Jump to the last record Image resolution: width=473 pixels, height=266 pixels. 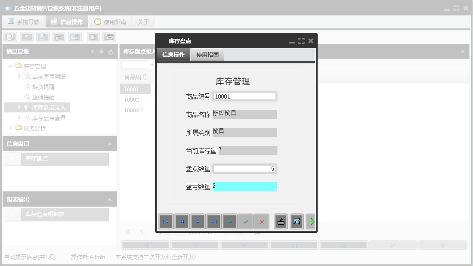[x=214, y=221]
